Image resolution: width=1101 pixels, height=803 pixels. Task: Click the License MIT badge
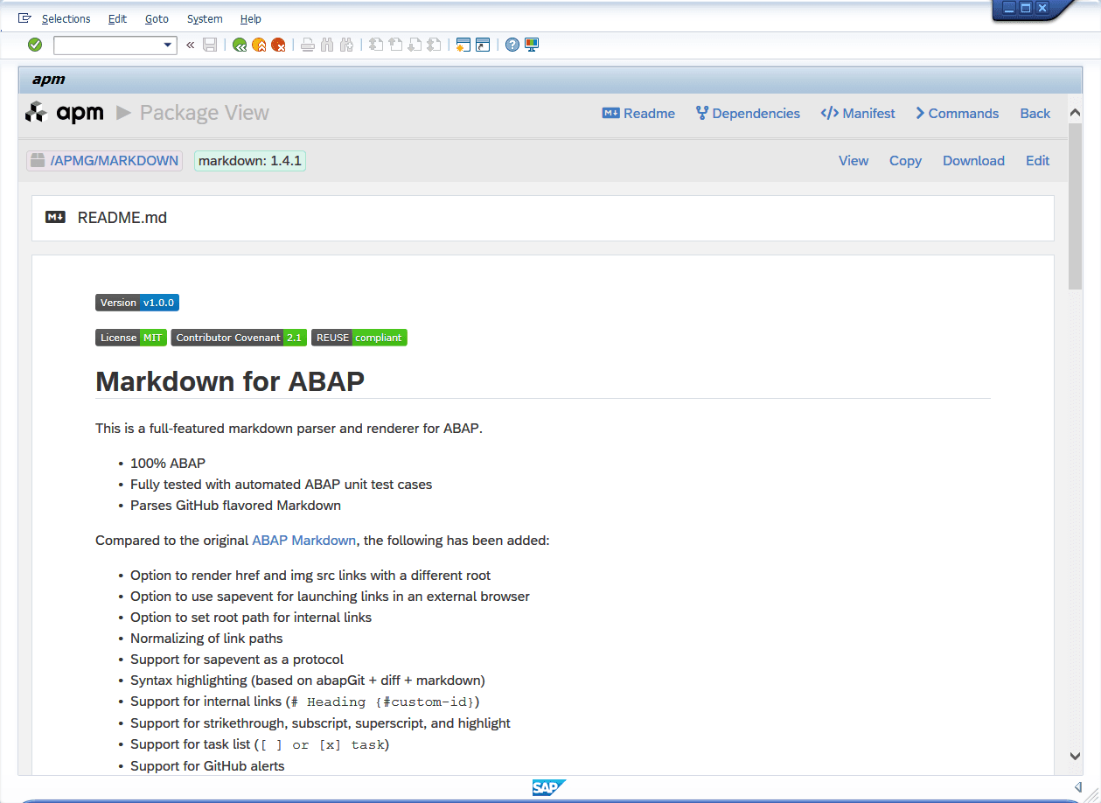click(x=131, y=338)
